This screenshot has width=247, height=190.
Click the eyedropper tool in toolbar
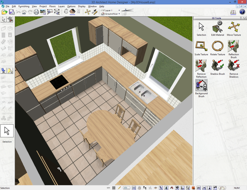pos(94,12)
